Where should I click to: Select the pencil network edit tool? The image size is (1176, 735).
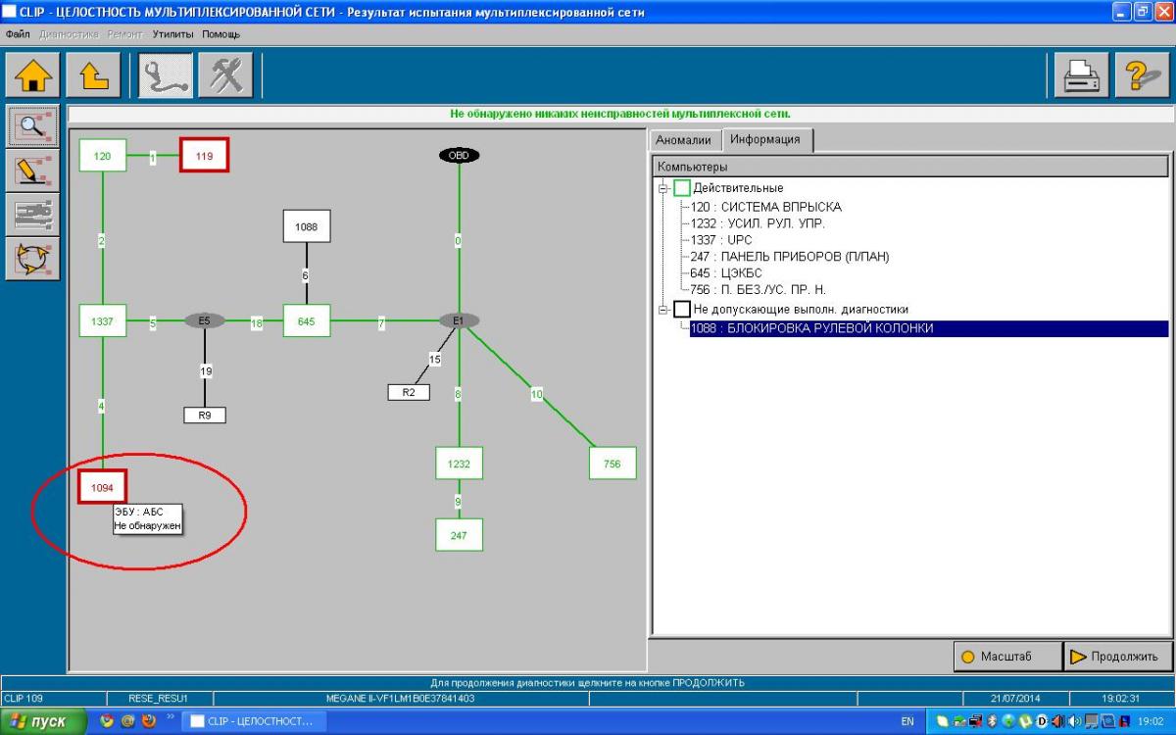click(x=34, y=170)
